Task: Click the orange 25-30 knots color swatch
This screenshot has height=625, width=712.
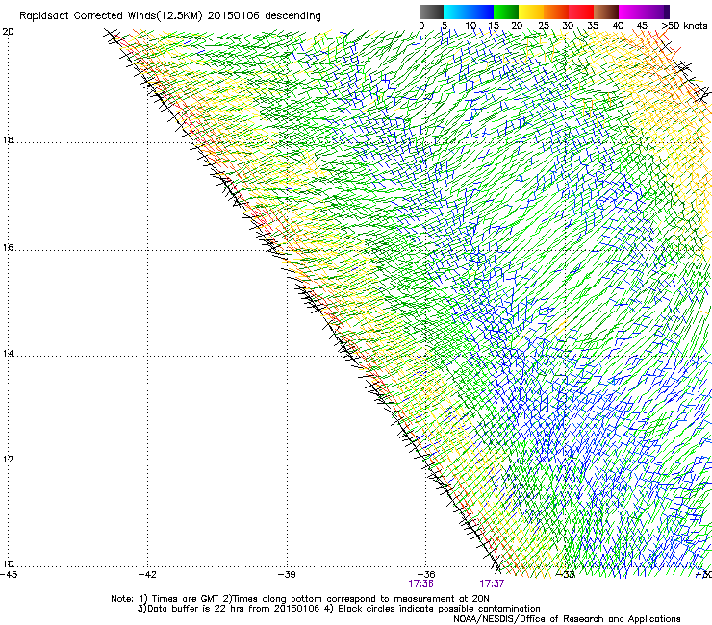Action: (x=556, y=12)
